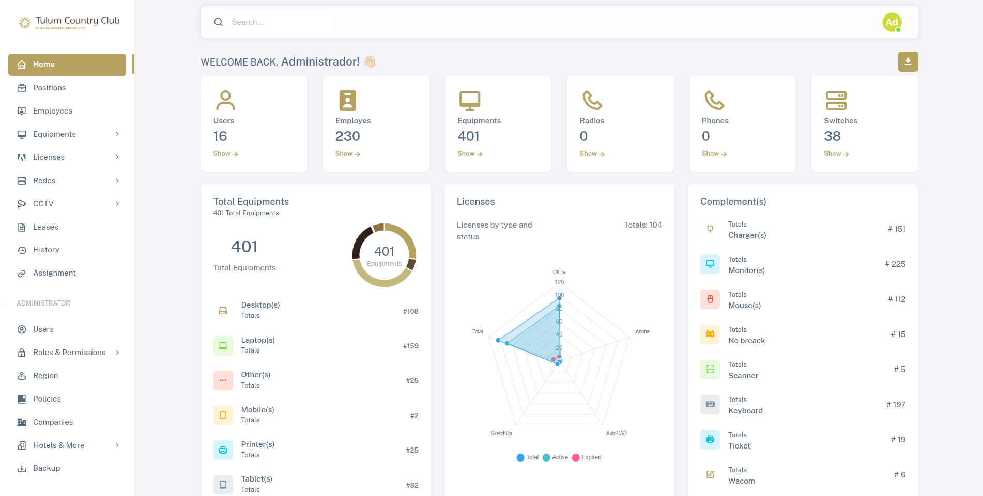Click the Laptop(s) green icon
Viewport: 983px width, 496px height.
point(223,345)
